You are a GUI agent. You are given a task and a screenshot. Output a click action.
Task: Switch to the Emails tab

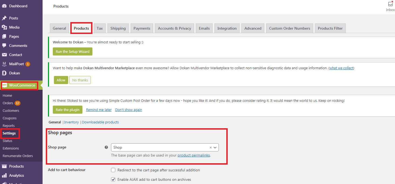pos(204,28)
